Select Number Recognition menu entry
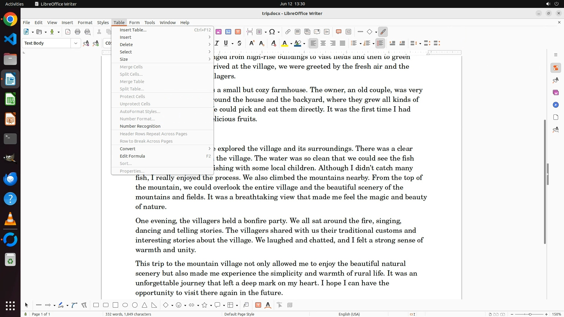The width and height of the screenshot is (564, 317). tap(140, 126)
